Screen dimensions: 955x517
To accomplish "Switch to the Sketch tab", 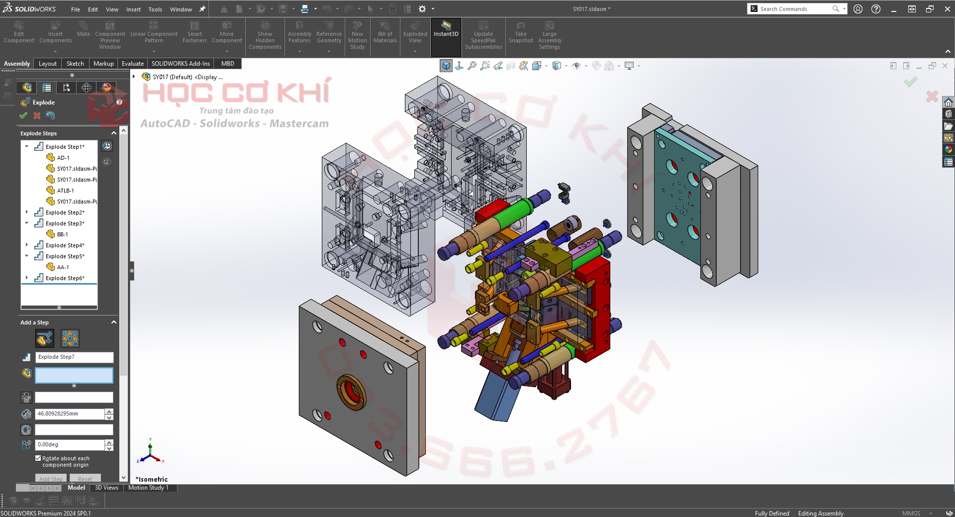I will click(75, 64).
